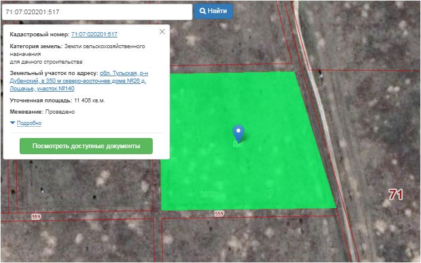
Task: Click the blue map pin marker
Action: pos(238,133)
